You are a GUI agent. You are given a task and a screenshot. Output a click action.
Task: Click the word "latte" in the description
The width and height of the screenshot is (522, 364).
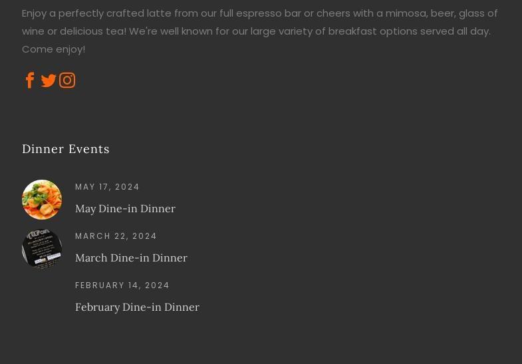159,13
